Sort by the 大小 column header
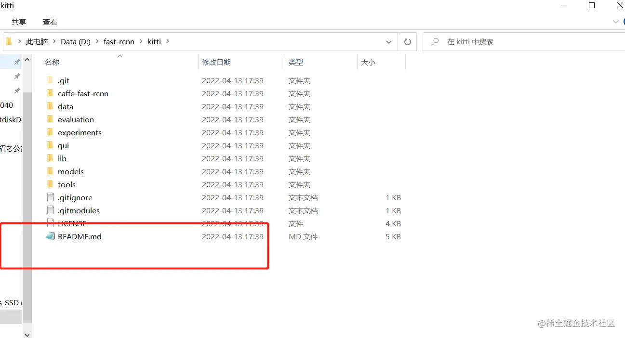This screenshot has width=625, height=338. [x=368, y=62]
